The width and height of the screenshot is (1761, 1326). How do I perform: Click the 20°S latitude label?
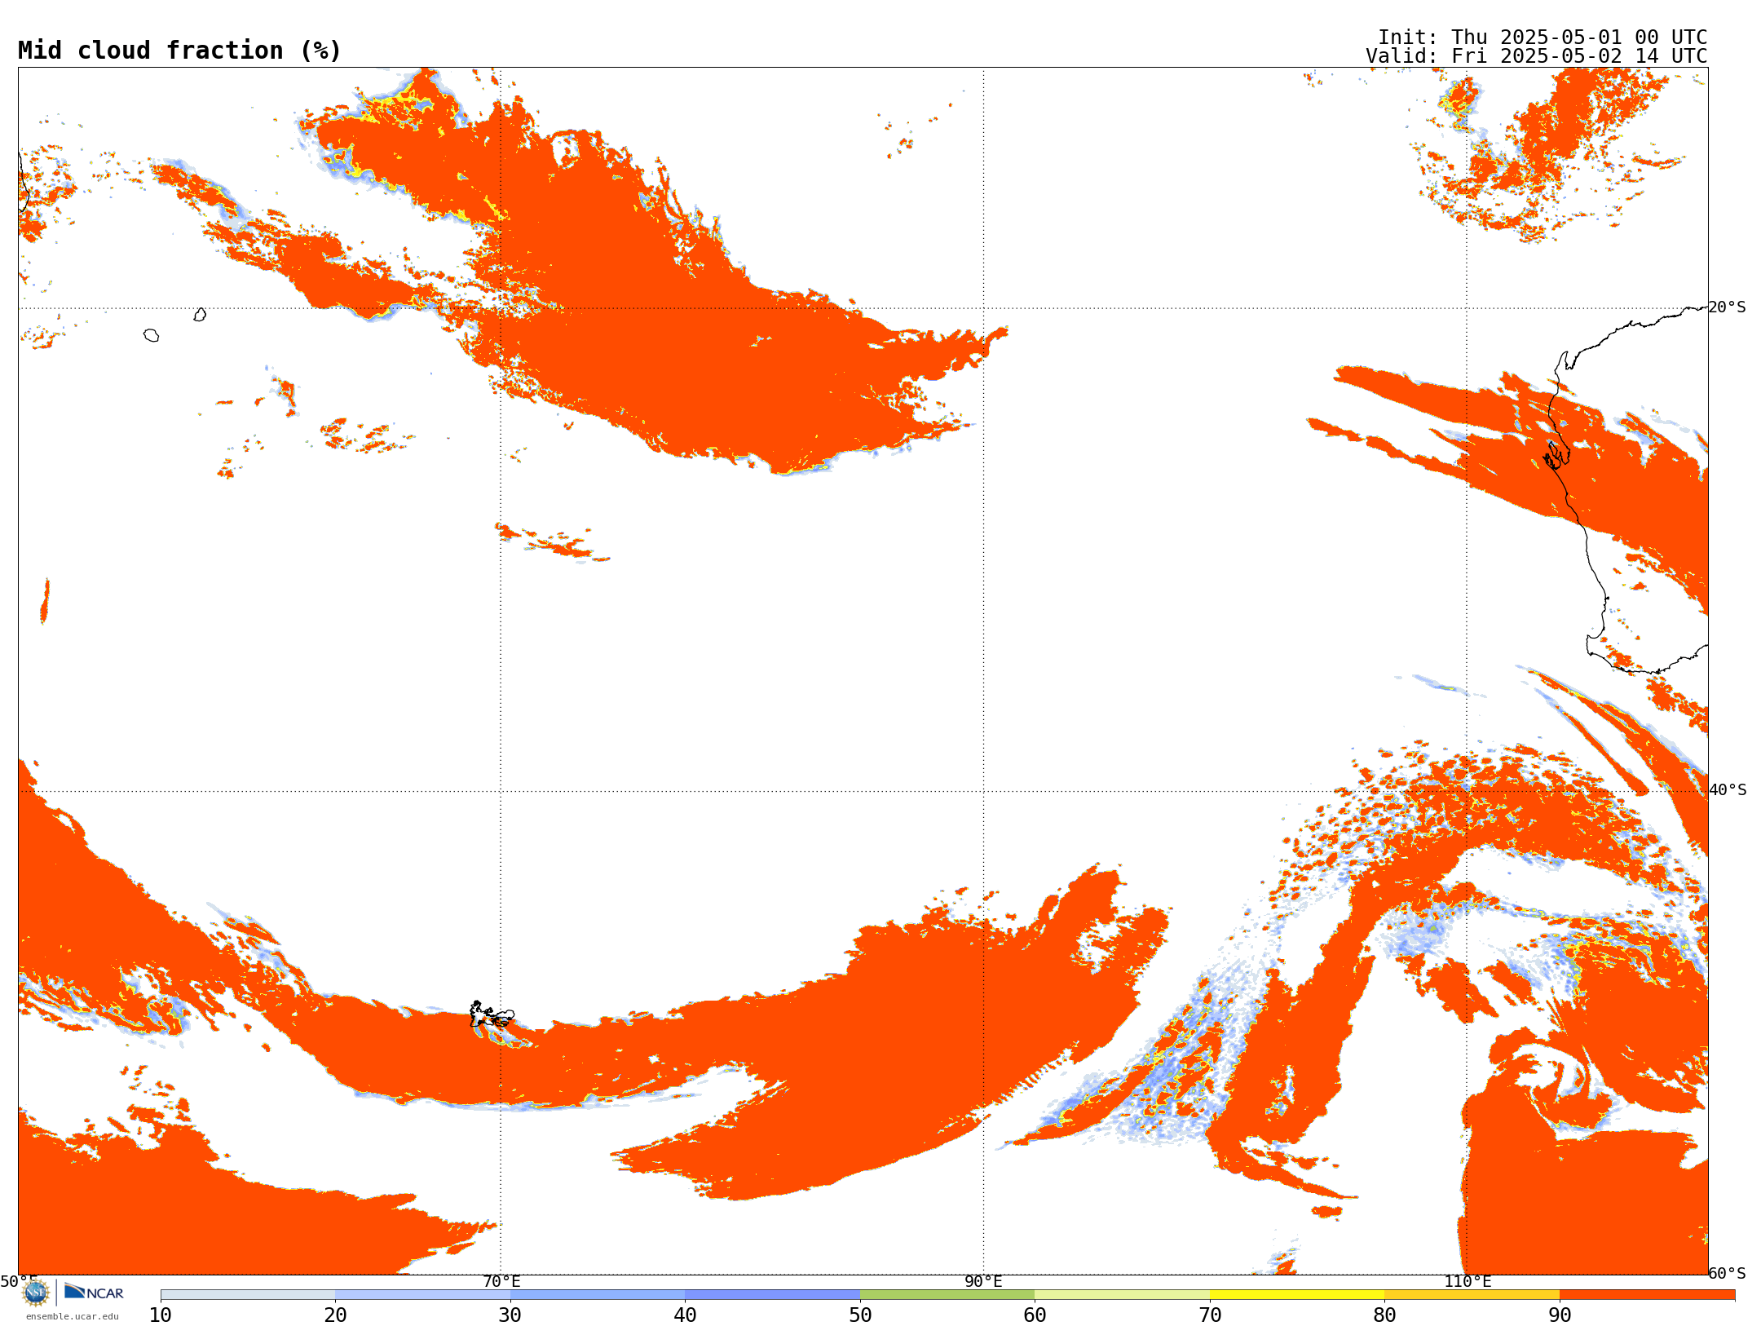click(x=1728, y=307)
